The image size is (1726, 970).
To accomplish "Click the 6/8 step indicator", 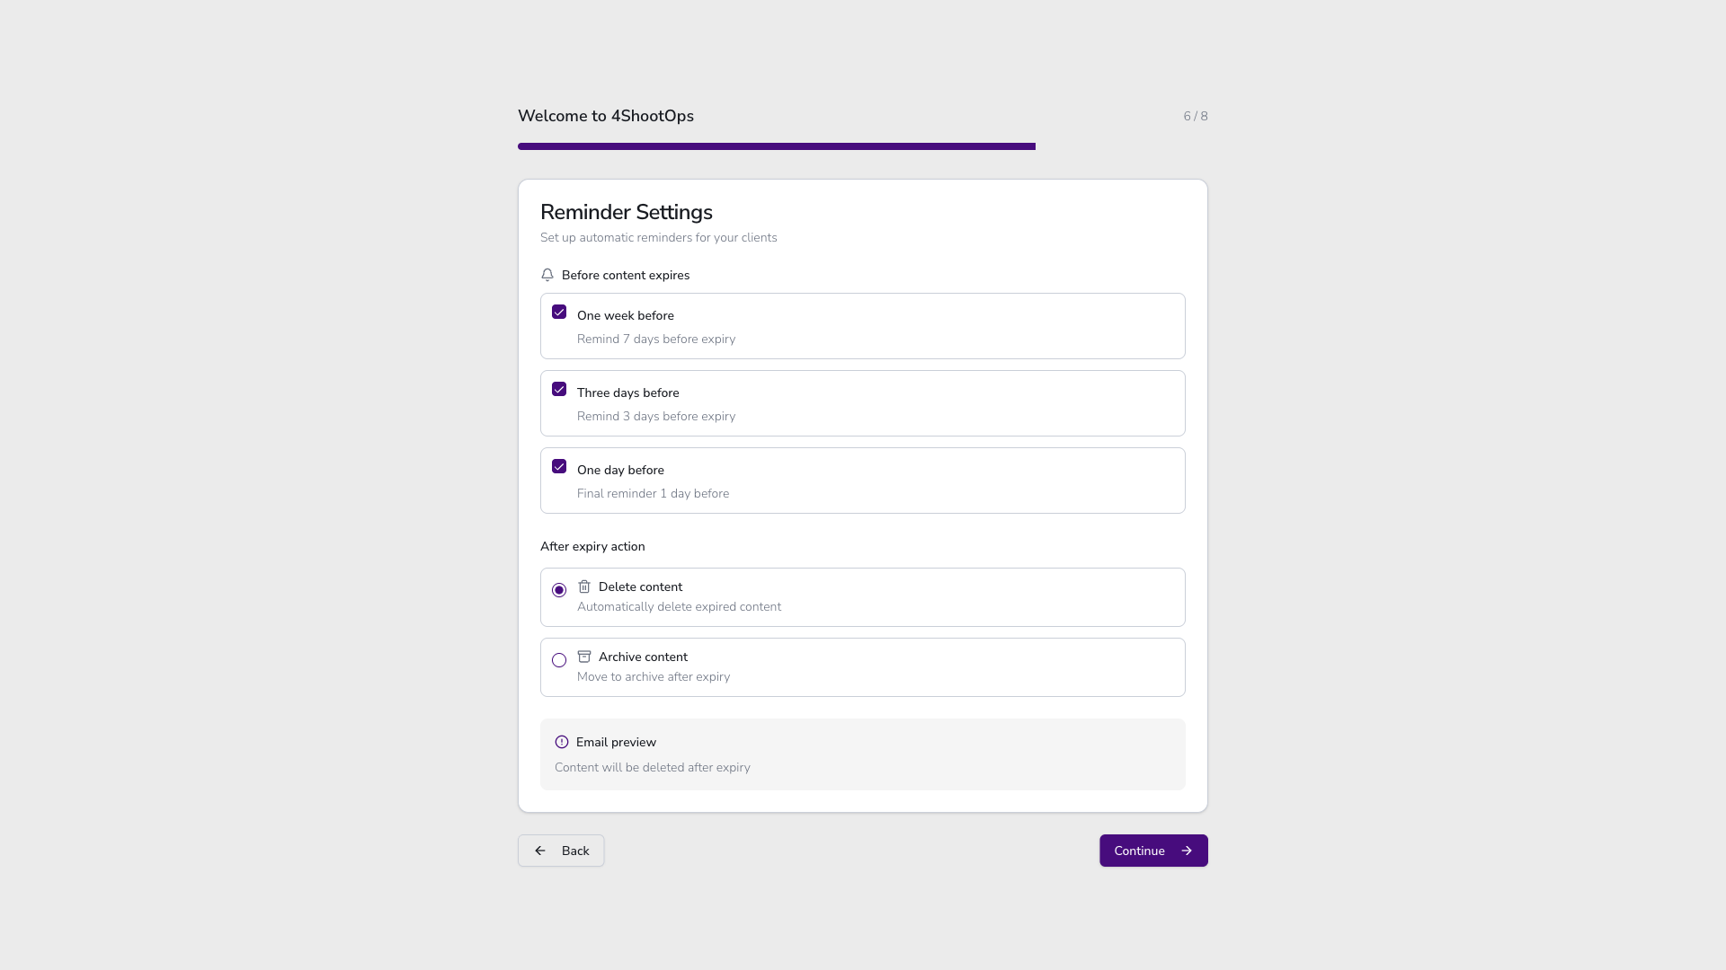I will tap(1195, 116).
